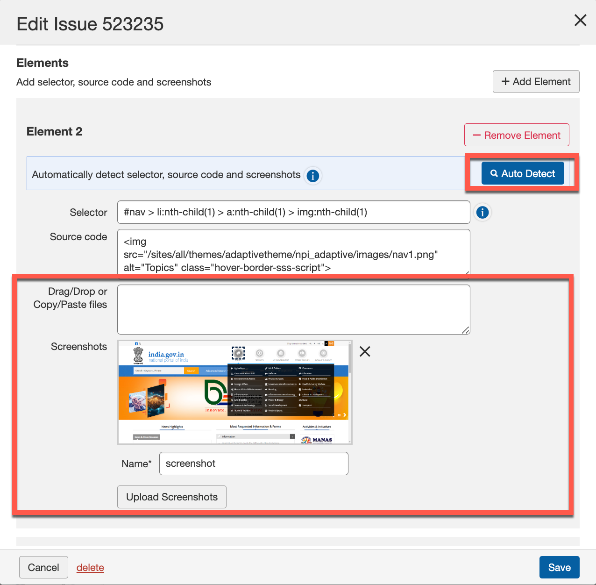Click the red delete link
Viewport: 596px width, 585px height.
tap(90, 567)
